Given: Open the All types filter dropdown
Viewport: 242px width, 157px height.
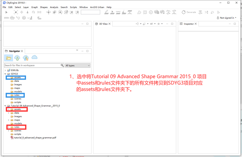Looking at the screenshot, I should tap(78, 65).
